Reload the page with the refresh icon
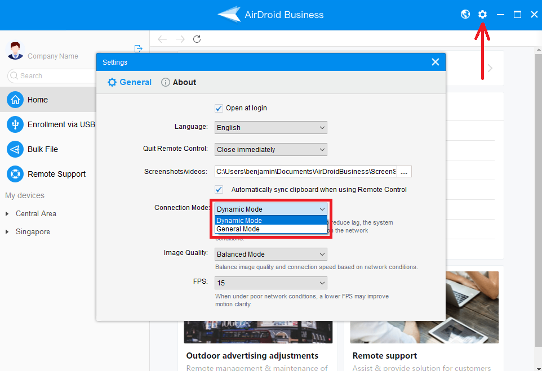This screenshot has width=542, height=371. click(x=197, y=39)
